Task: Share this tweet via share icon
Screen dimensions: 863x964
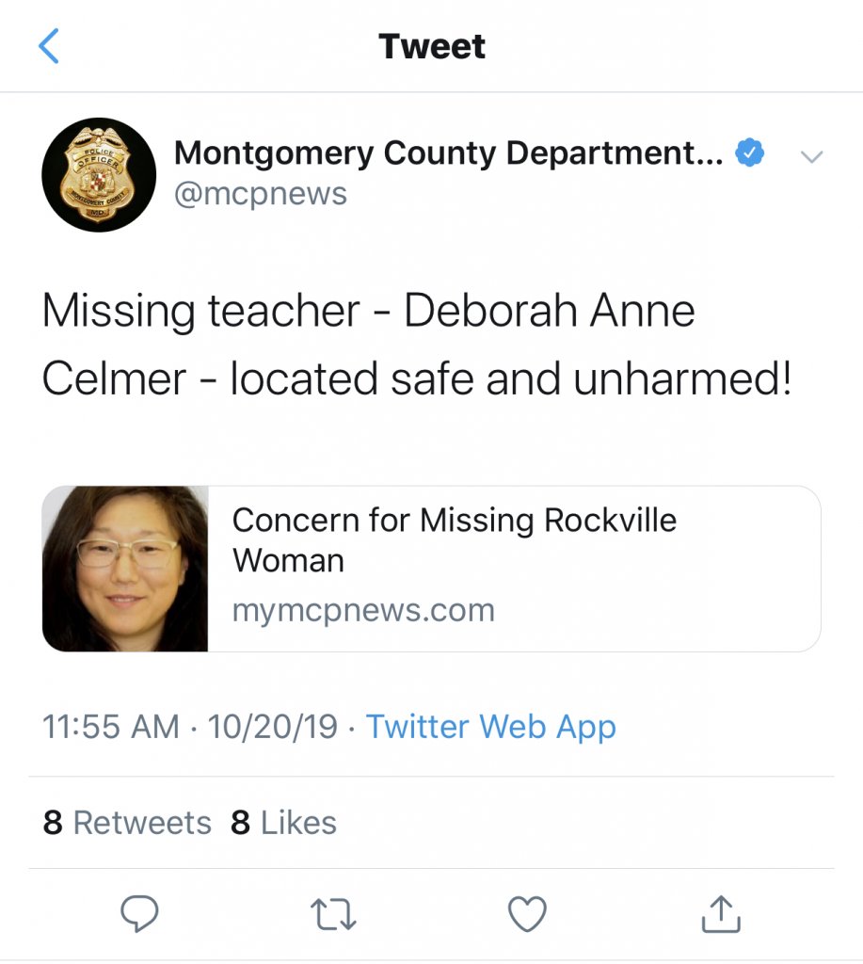Action: [722, 912]
